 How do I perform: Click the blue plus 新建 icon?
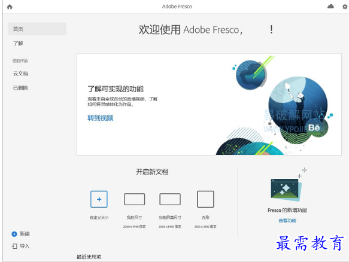tap(14, 234)
